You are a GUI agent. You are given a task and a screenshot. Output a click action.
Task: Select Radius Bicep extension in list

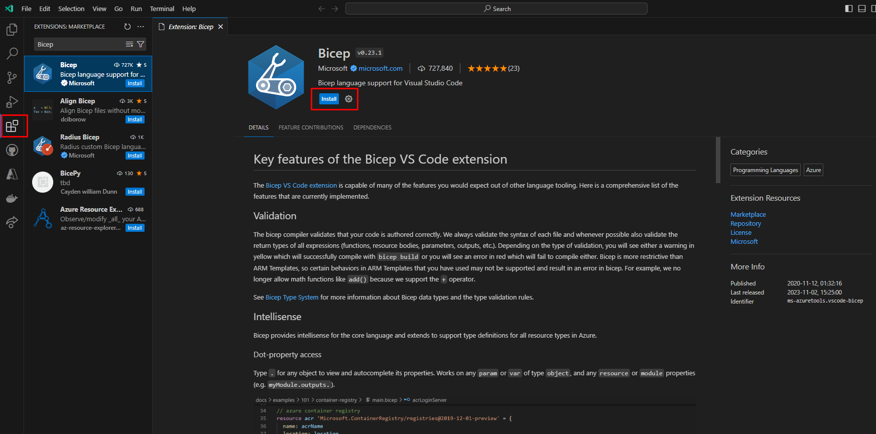[x=88, y=146]
